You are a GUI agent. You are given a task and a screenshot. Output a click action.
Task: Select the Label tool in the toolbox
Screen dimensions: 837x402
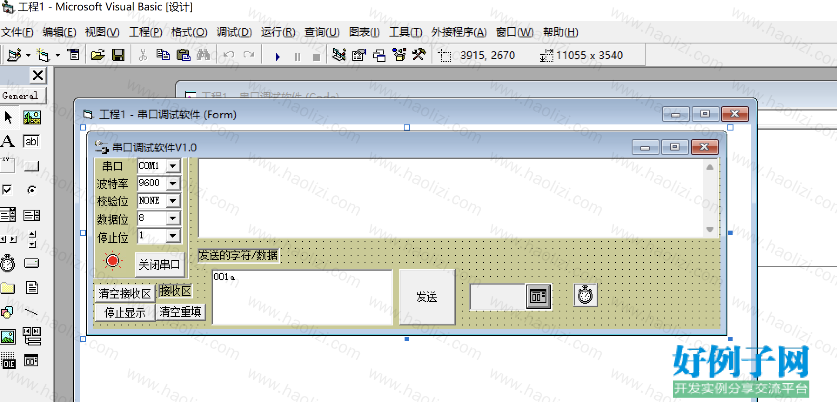pos(8,141)
